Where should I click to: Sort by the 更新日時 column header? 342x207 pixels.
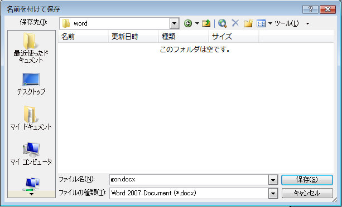click(133, 37)
